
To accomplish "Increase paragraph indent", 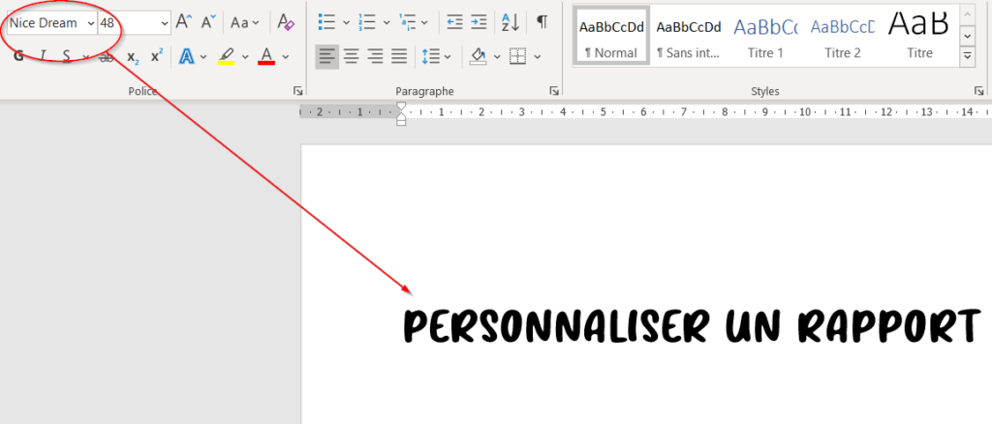I will point(479,22).
